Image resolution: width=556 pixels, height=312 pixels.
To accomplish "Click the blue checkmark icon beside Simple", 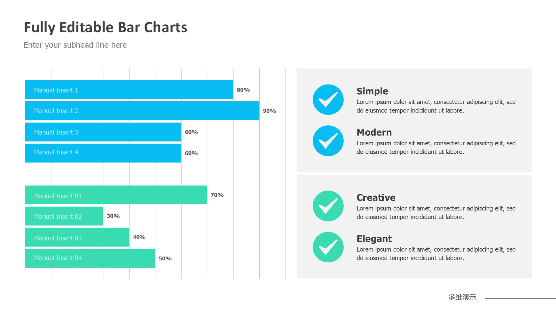I will (328, 100).
